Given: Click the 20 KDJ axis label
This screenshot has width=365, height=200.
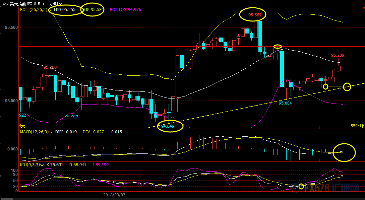Looking at the screenshot, I should (15, 187).
